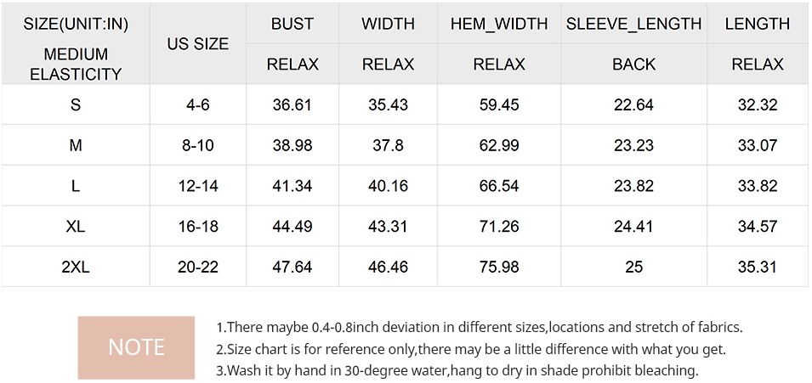Image resolution: width=812 pixels, height=383 pixels.
Task: Select the XL size row label
Action: [76, 226]
